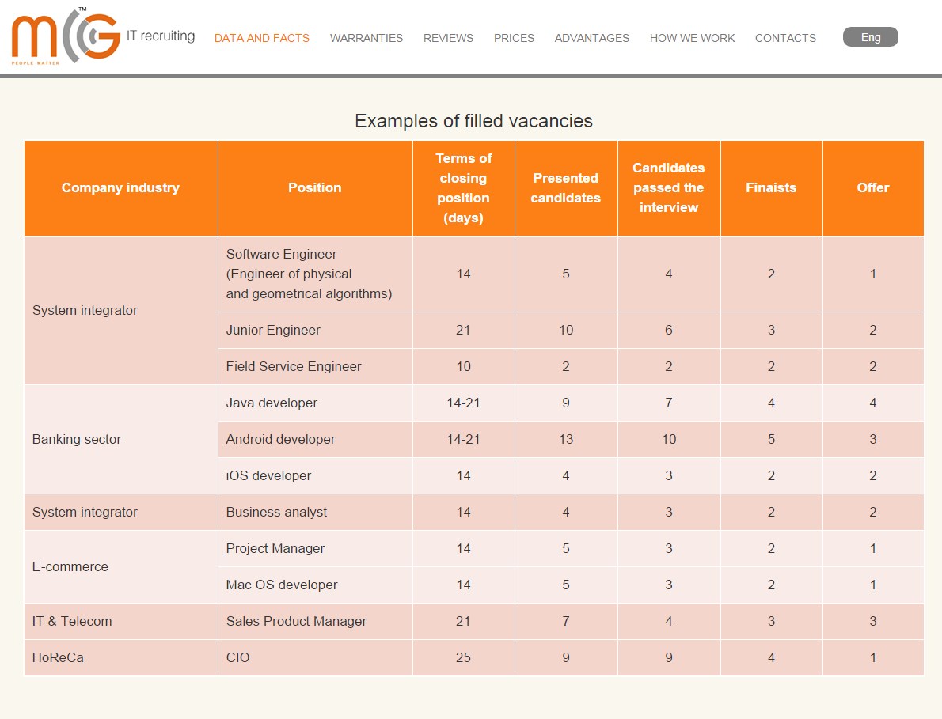Click the Banking sector industry cell
The height and width of the screenshot is (719, 942).
click(x=77, y=439)
